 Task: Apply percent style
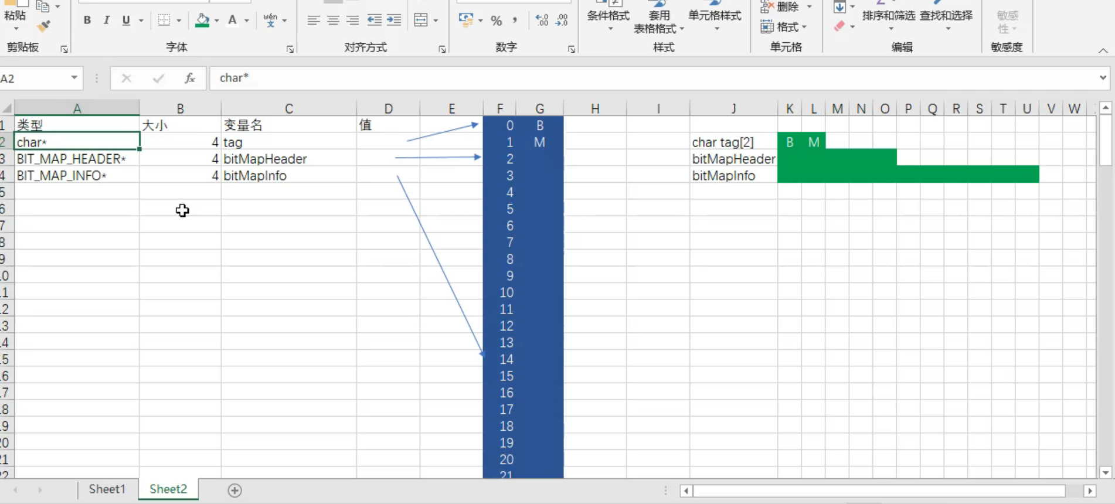point(497,21)
